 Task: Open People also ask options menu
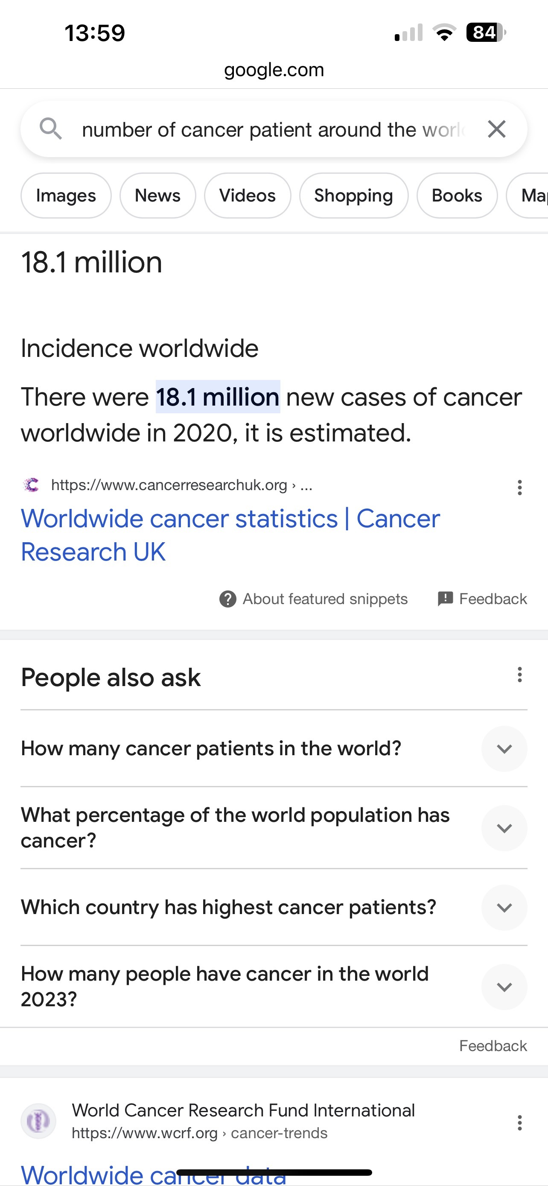click(x=519, y=675)
